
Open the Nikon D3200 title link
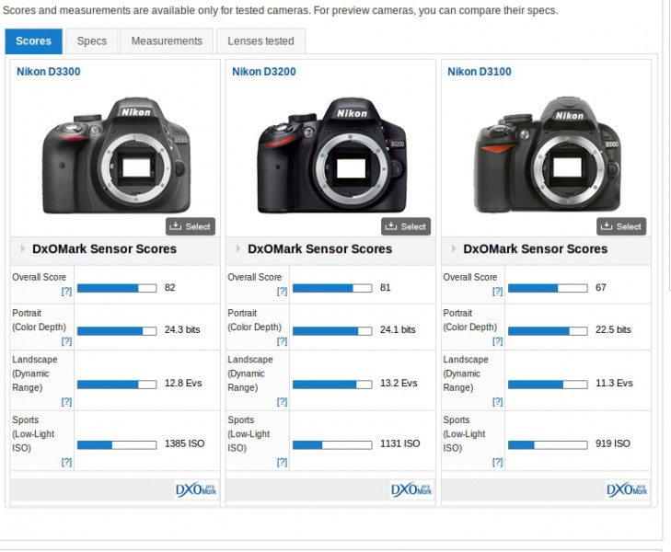[x=264, y=72]
